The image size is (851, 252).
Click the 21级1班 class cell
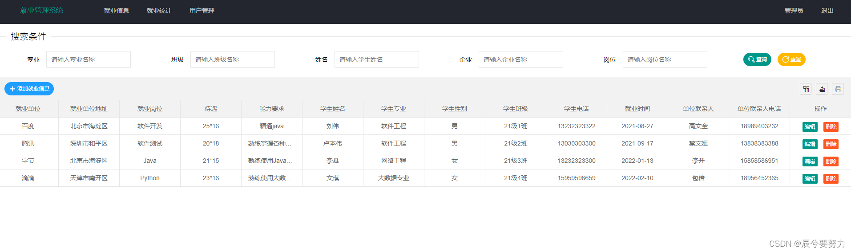(x=516, y=126)
